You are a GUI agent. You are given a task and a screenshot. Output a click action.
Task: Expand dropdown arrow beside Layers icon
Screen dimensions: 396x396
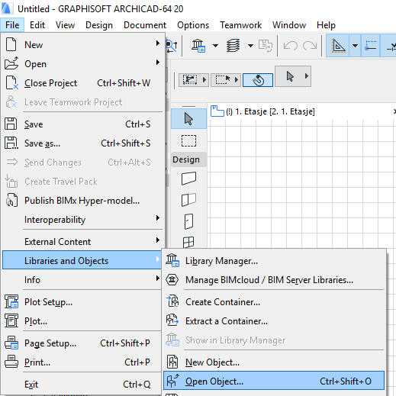click(250, 46)
